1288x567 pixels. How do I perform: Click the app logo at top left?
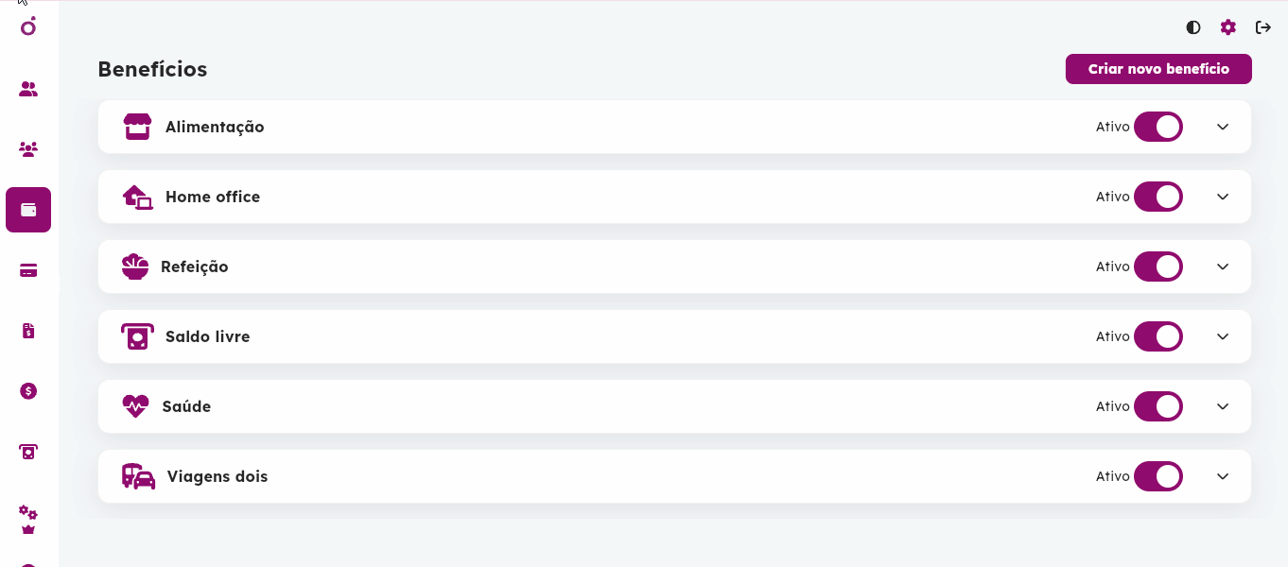tap(28, 26)
